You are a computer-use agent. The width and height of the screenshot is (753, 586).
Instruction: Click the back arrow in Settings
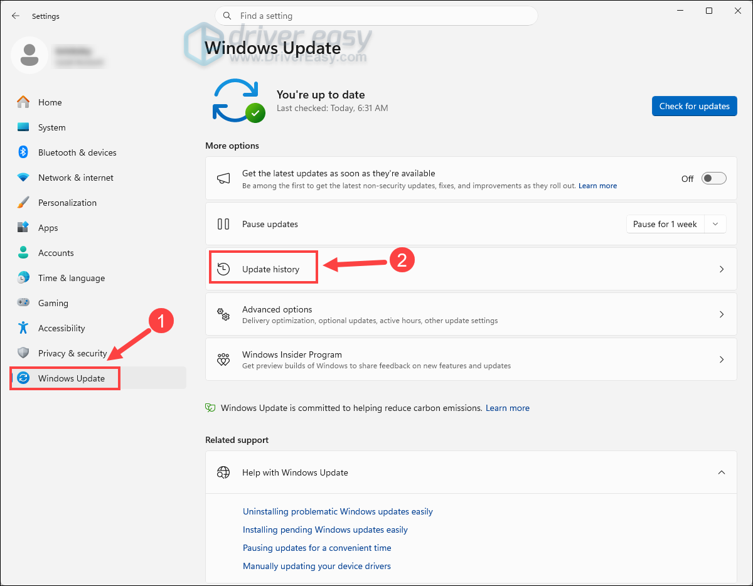[16, 16]
